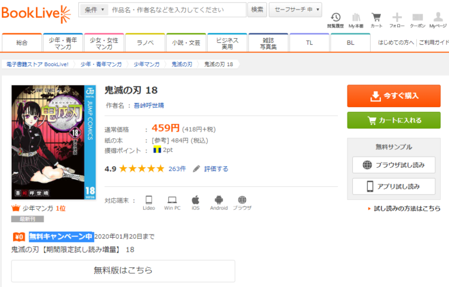Open author link 吾峠呼世晴
The image size is (449, 287).
tap(149, 105)
